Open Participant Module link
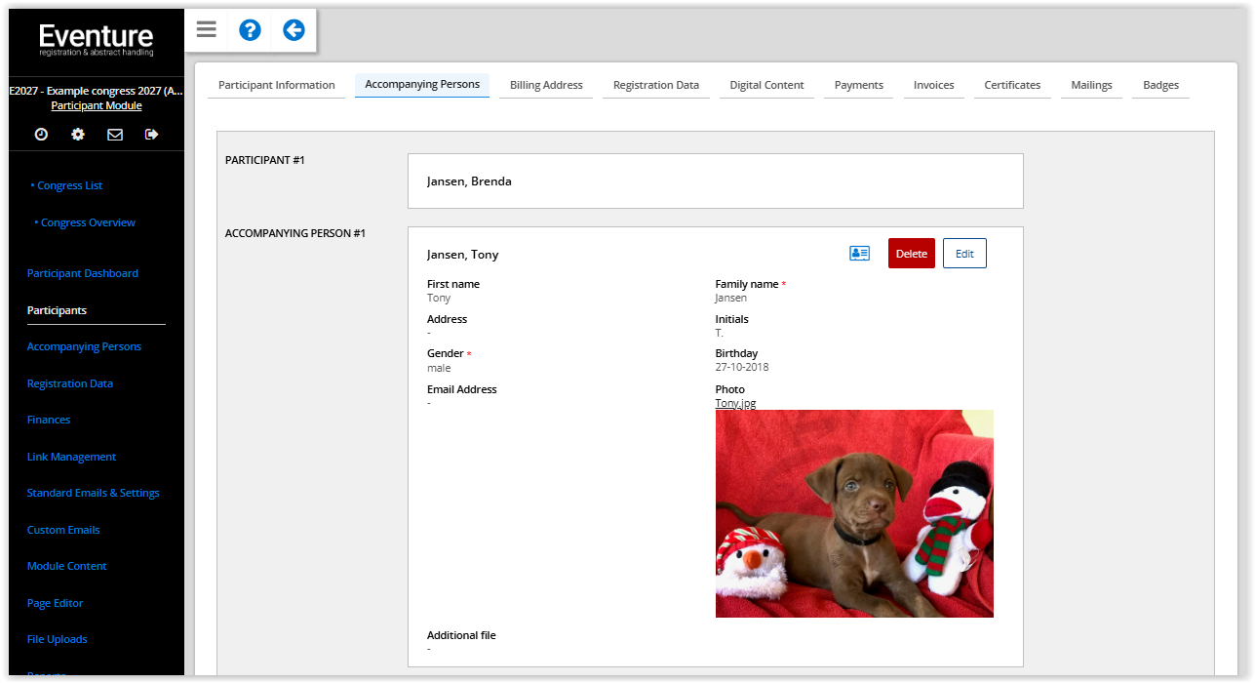Screen dimensions: 1255x683 [97, 105]
